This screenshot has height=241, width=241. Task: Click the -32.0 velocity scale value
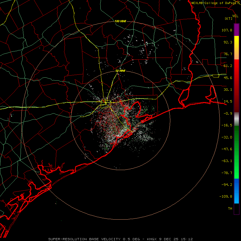(227, 137)
